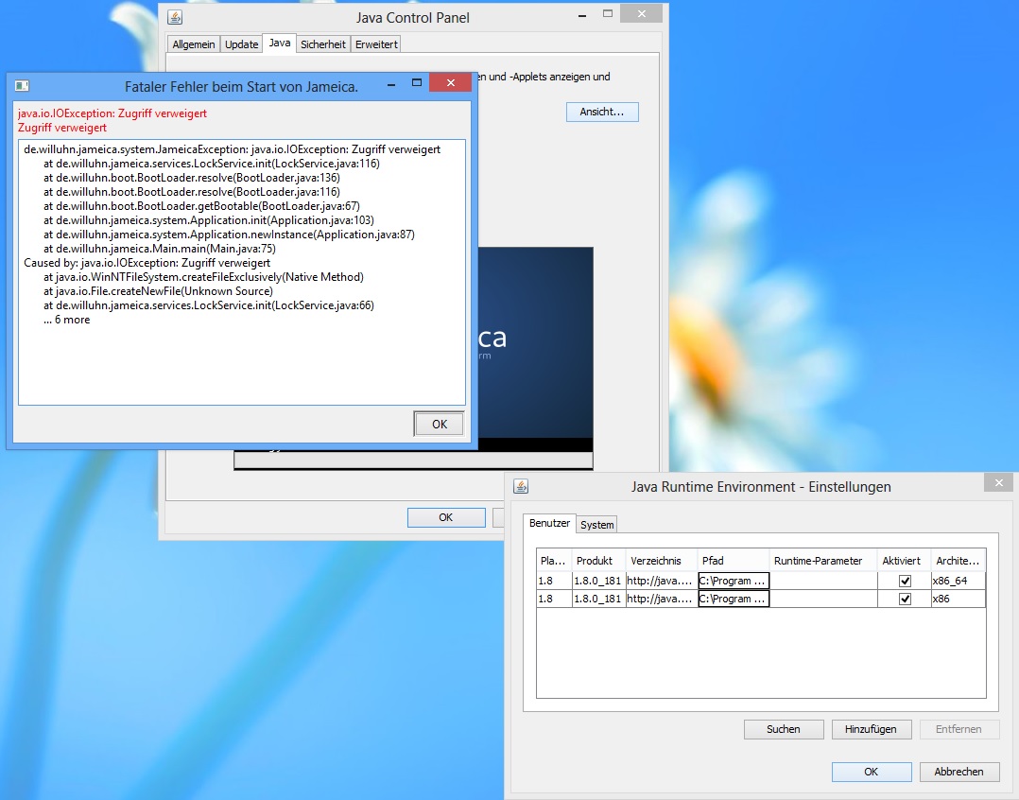Image resolution: width=1019 pixels, height=800 pixels.
Task: Click the x86_64 architecture cell
Action: point(958,581)
